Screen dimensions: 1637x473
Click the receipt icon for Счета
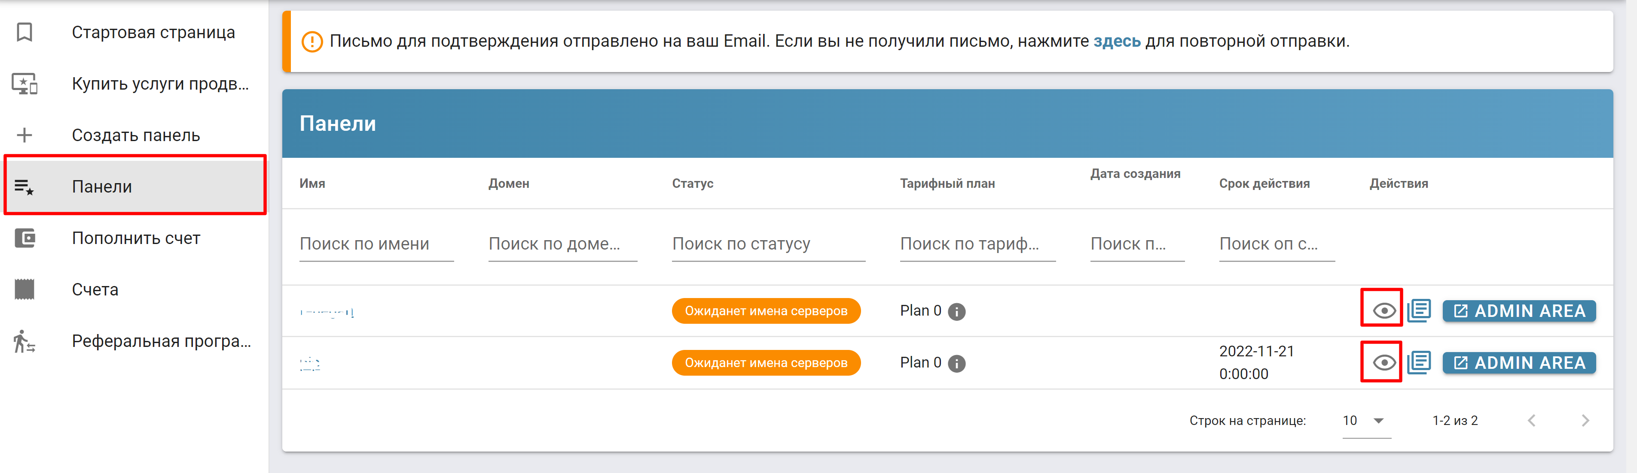(x=24, y=290)
